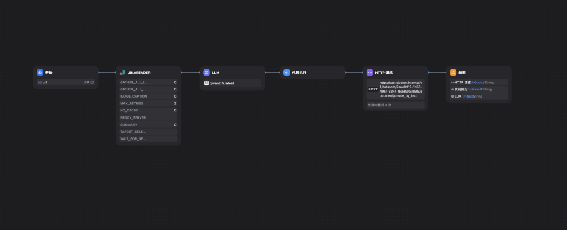Viewport: 567px width, 230px height.
Task: Click the LLM node purple icon
Action: [x=207, y=72]
